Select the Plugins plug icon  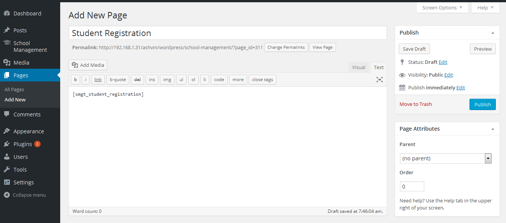tap(7, 144)
